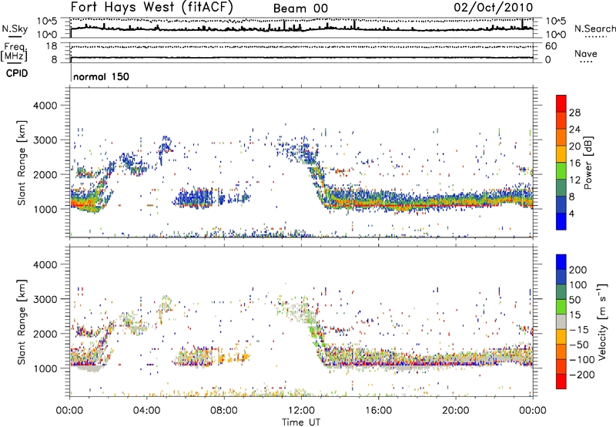Image resolution: width=616 pixels, height=427 pixels.
Task: Click the 1000 tick of the velocity panel
Action: (x=45, y=368)
